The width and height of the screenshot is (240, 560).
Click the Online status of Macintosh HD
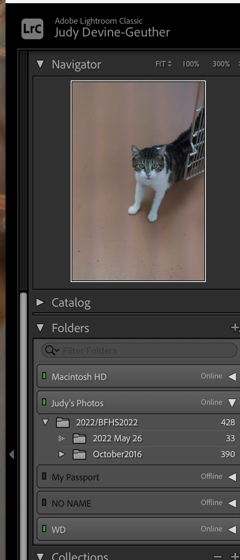click(211, 376)
